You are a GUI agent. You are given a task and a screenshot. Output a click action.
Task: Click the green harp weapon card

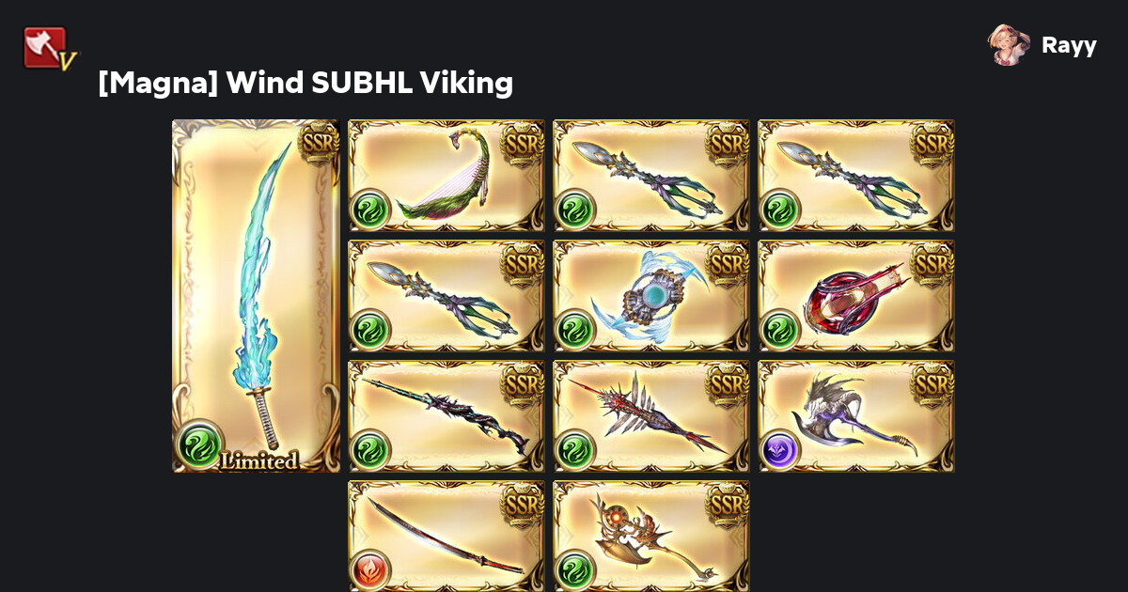[446, 176]
